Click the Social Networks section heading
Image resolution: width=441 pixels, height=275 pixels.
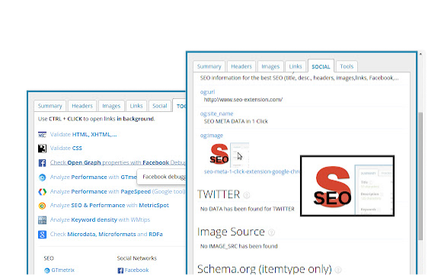tap(136, 258)
